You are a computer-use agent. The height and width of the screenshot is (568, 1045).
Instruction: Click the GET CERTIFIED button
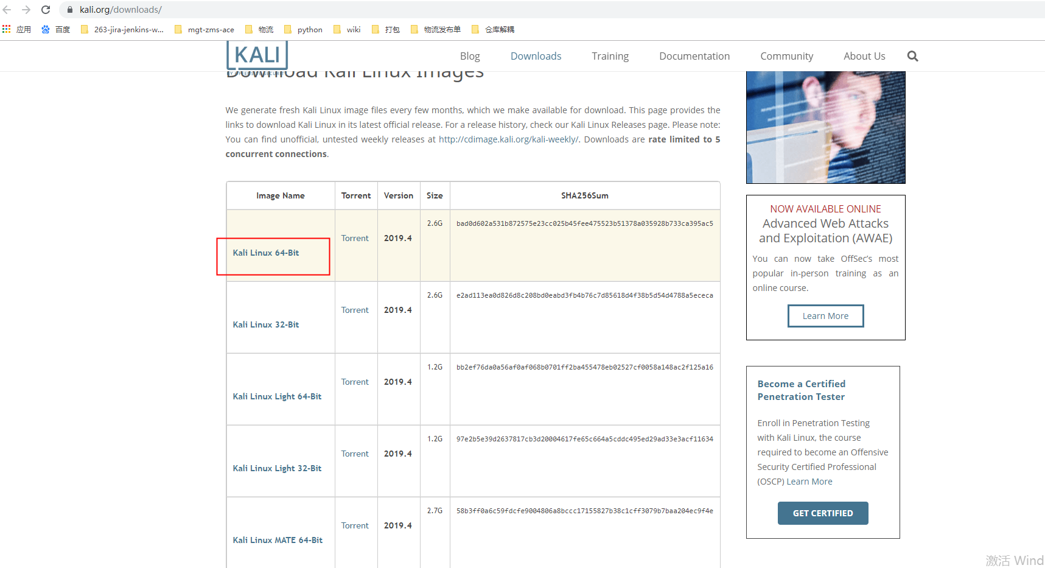click(x=823, y=513)
